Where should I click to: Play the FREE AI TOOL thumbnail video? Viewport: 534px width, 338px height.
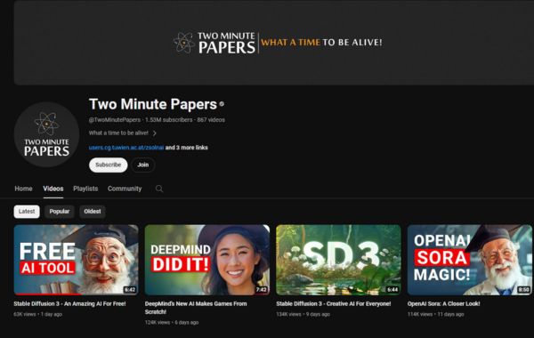point(77,260)
